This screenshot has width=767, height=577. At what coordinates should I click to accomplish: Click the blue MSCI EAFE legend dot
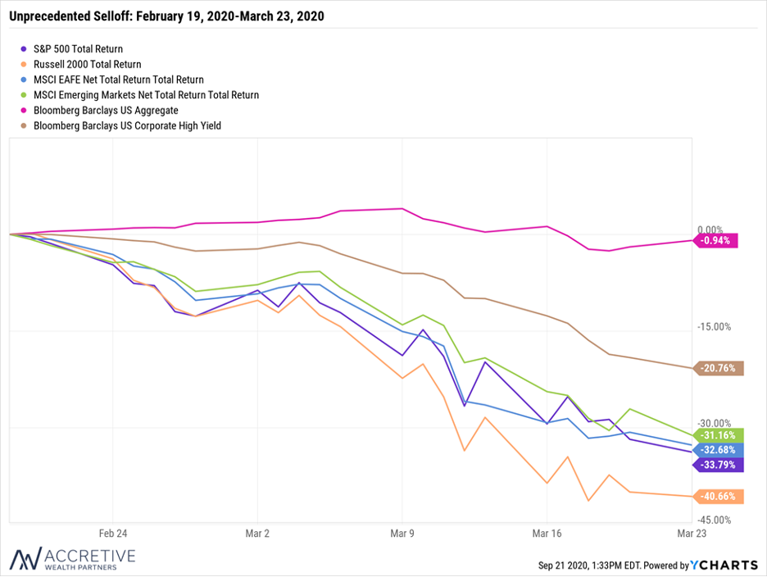[x=24, y=80]
